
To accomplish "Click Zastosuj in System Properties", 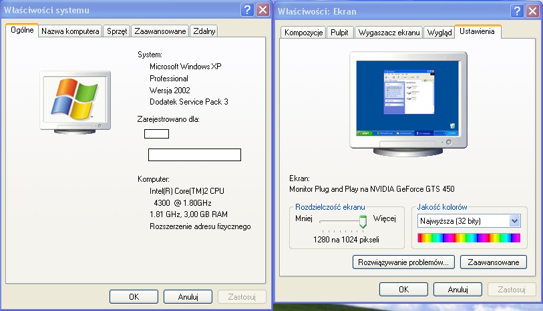I will coord(242,297).
